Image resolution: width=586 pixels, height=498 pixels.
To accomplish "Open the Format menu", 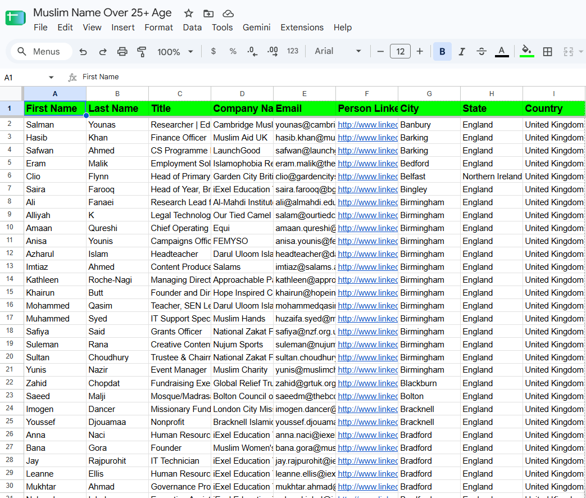I will [x=159, y=28].
